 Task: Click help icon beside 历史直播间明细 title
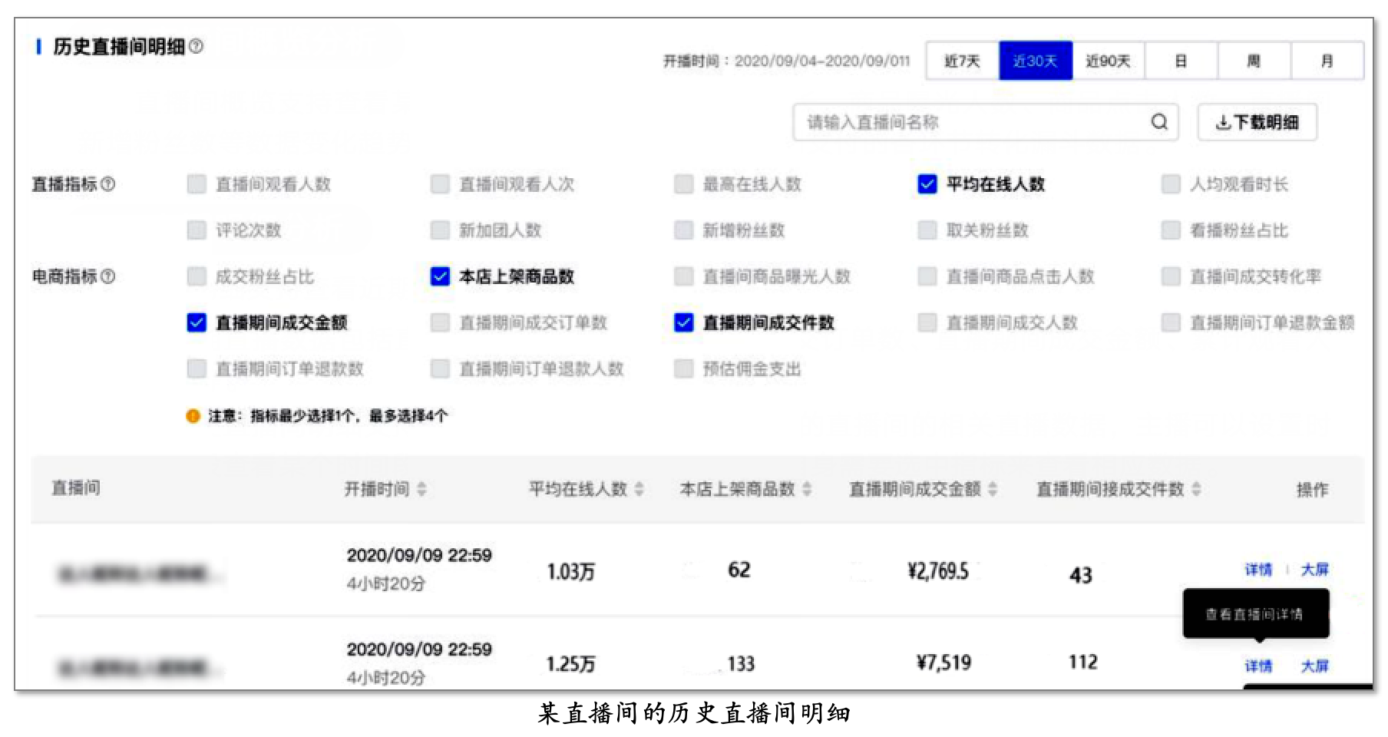coord(197,47)
